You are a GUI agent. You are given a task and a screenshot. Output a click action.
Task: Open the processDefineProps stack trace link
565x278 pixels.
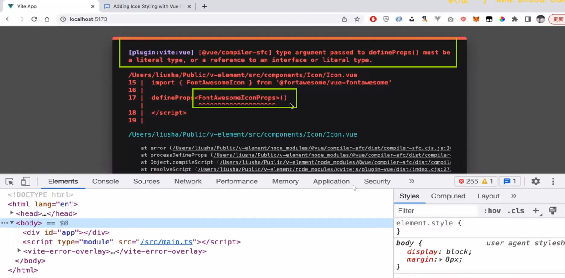pyautogui.click(x=332, y=155)
